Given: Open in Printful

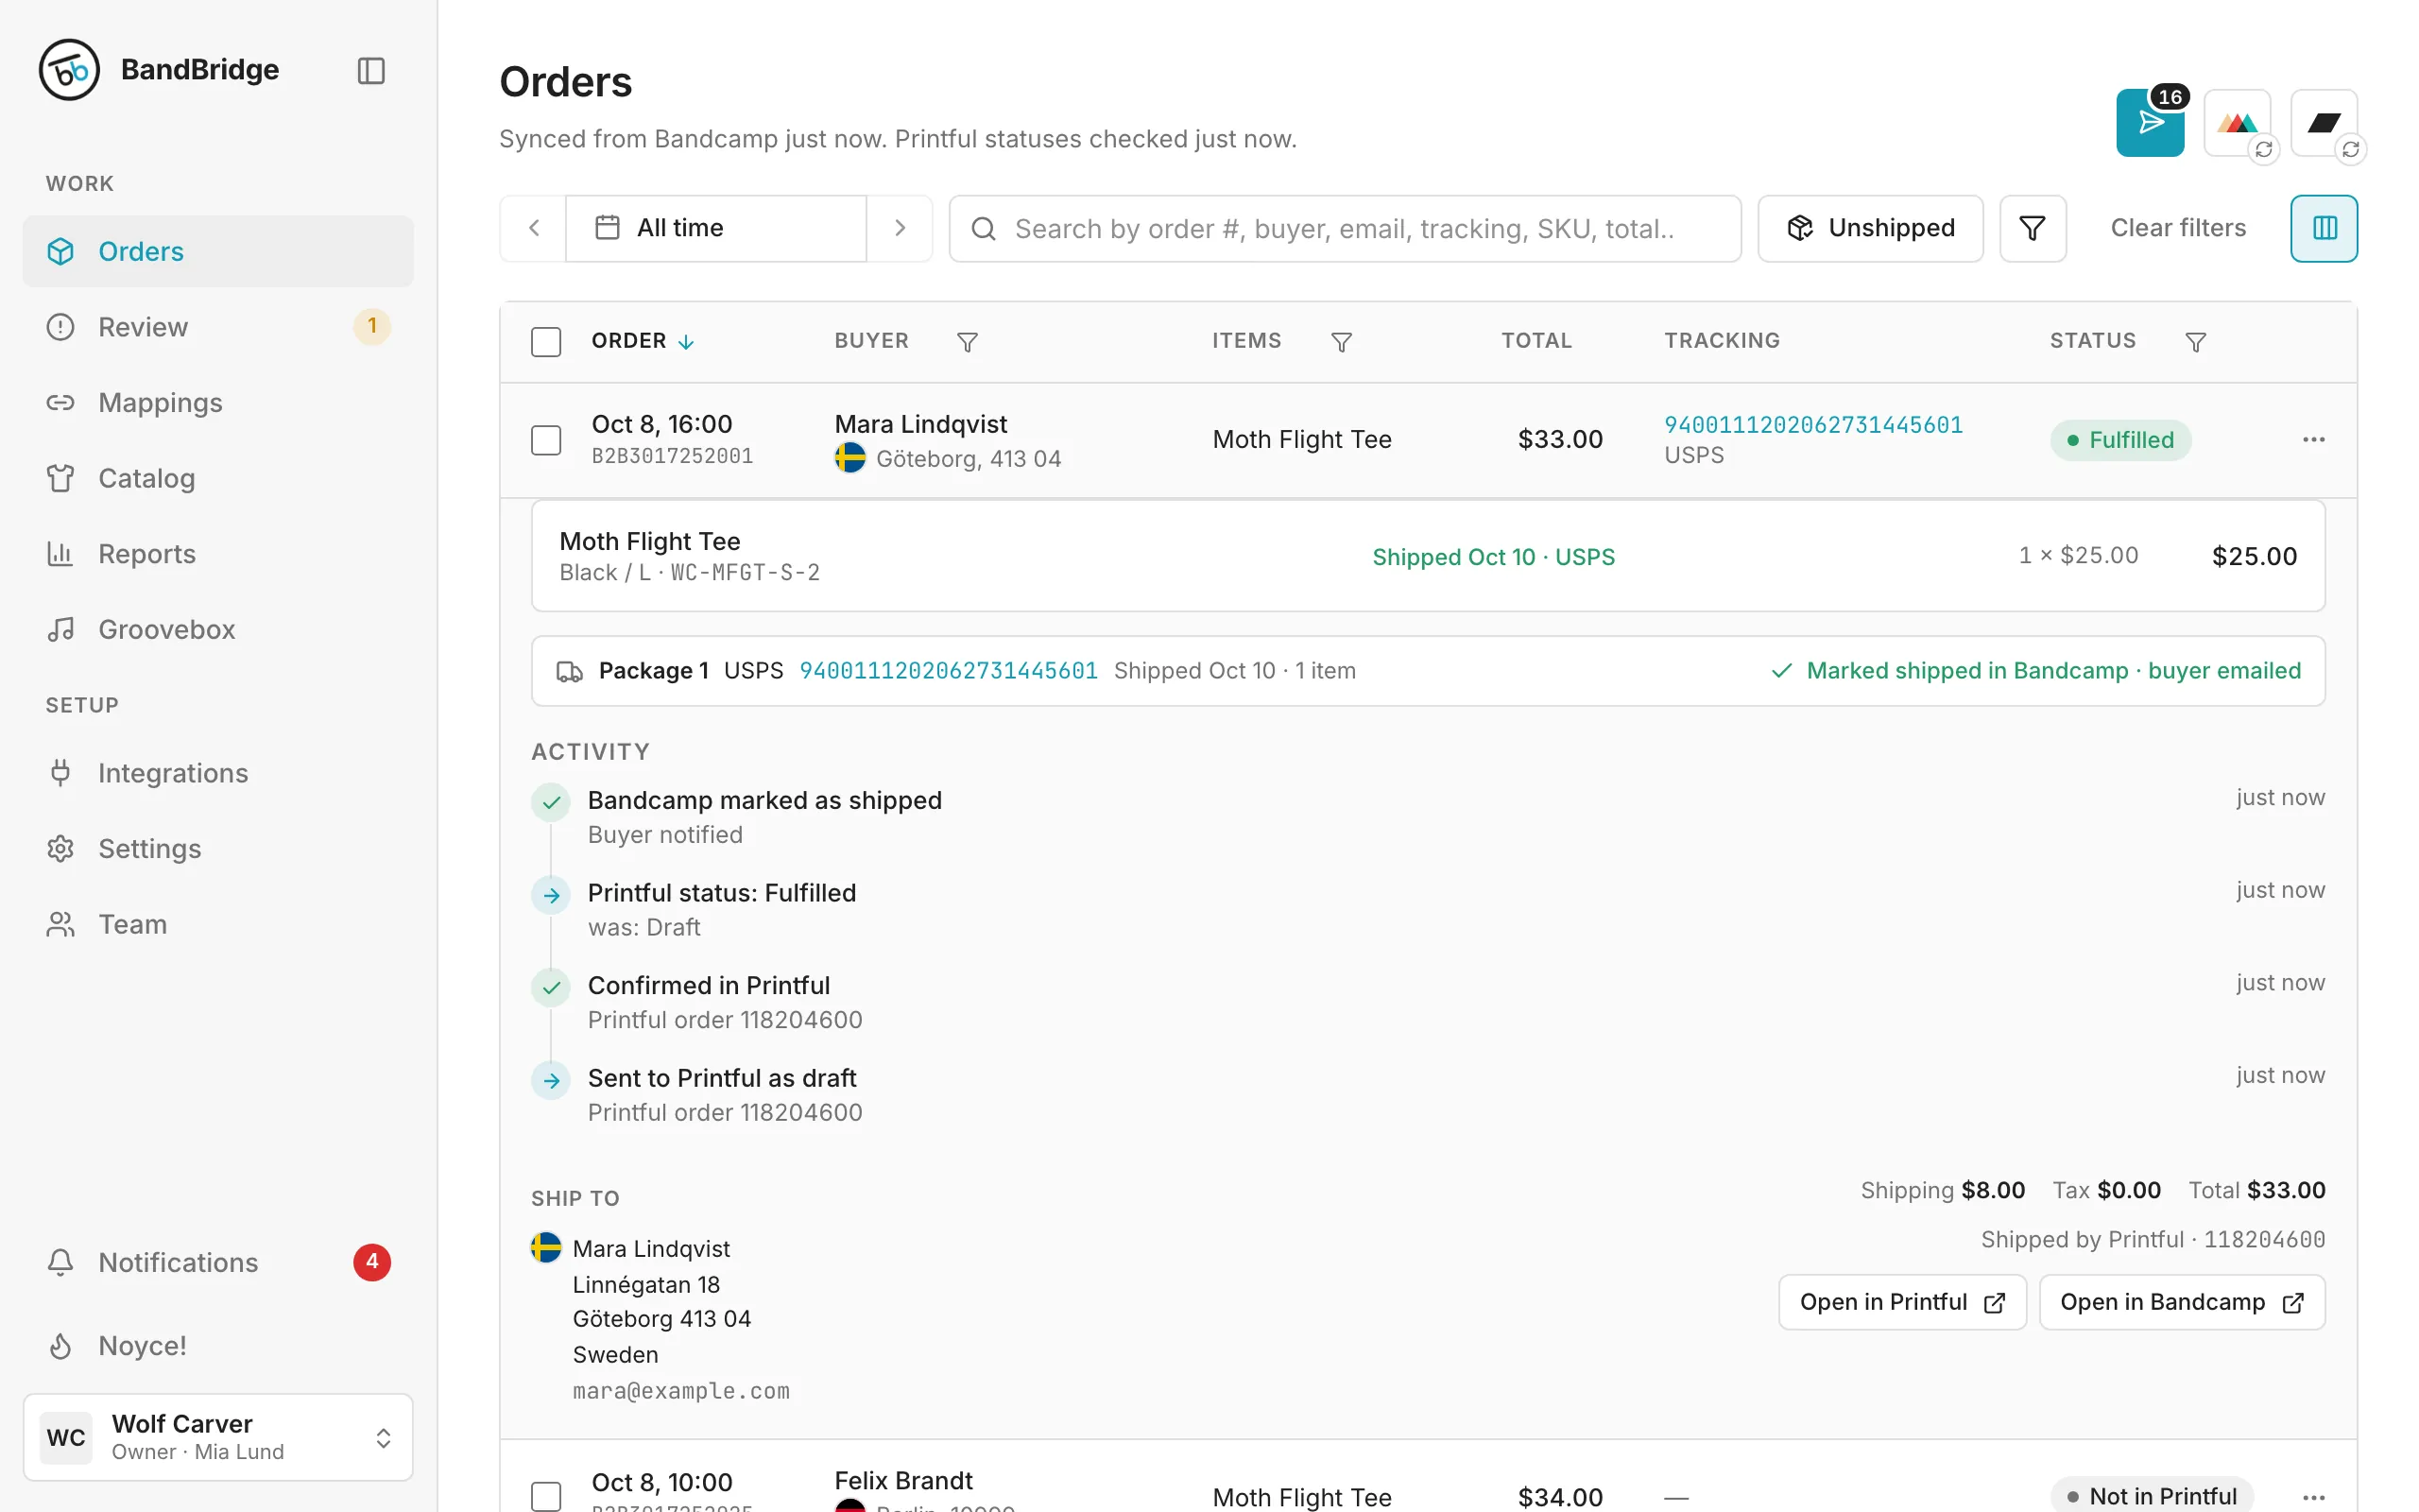Looking at the screenshot, I should coord(1902,1302).
